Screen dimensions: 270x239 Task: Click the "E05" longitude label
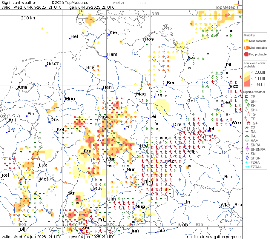[22, 225]
